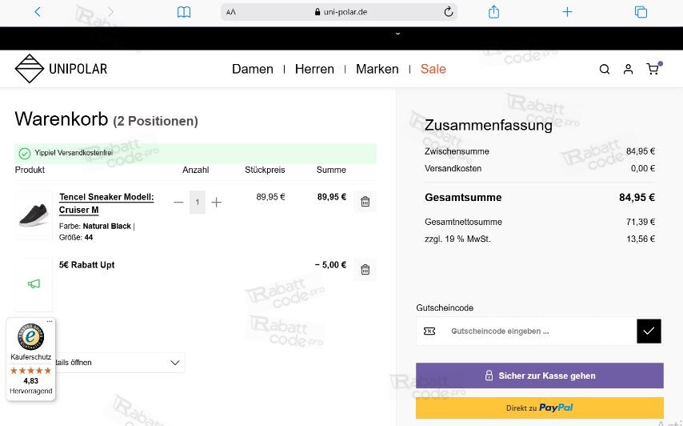Delete the Tencel Sneaker from cart
Screen dimensions: 683x426
365,202
